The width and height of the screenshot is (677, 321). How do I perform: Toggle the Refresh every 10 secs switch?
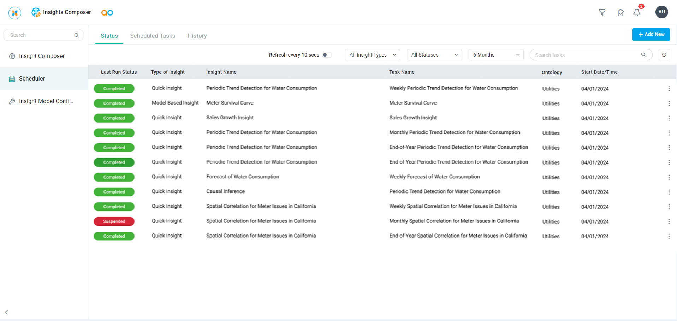point(327,55)
